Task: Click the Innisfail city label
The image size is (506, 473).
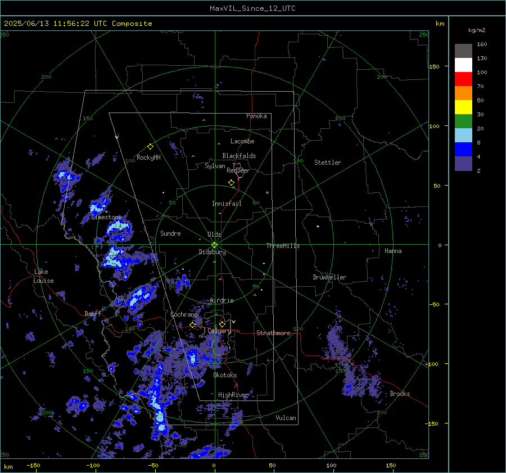Action: (x=227, y=204)
